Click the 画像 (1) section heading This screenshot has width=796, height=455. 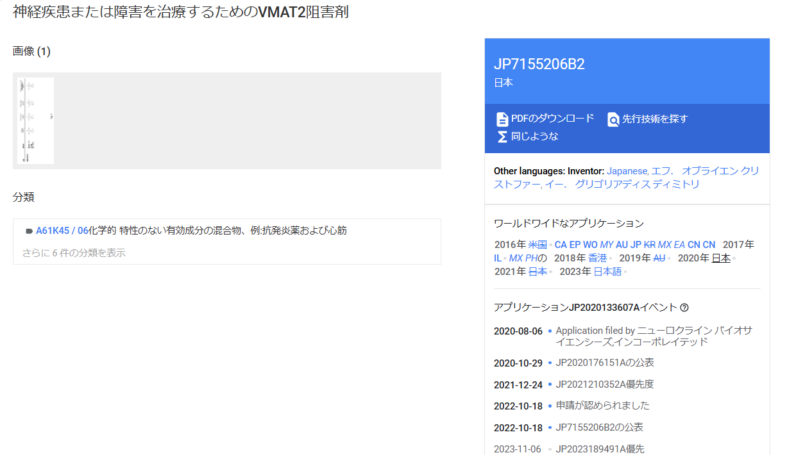click(x=31, y=51)
